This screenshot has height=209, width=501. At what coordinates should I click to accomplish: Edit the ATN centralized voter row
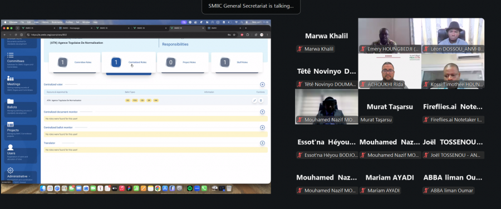(254, 100)
